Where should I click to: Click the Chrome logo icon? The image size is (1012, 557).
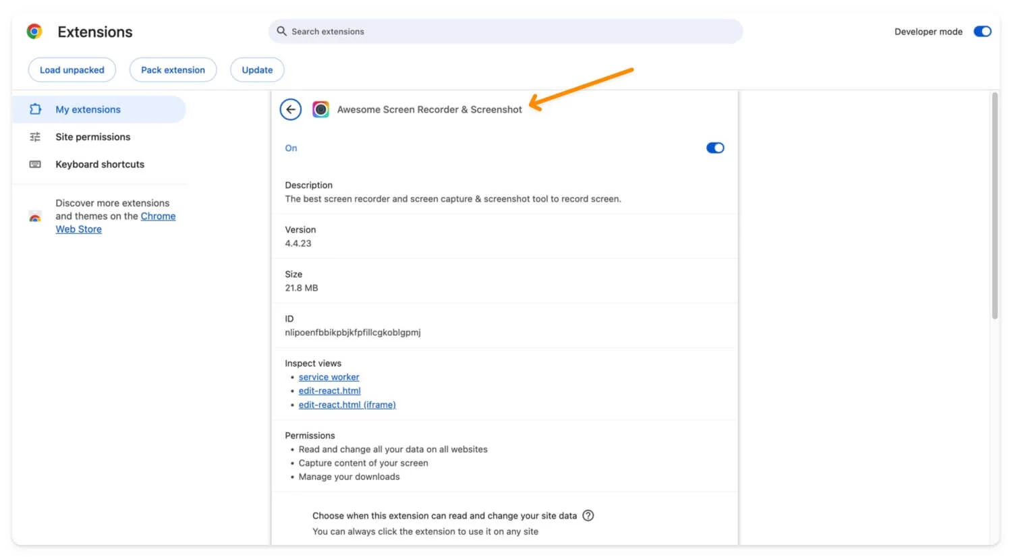34,32
